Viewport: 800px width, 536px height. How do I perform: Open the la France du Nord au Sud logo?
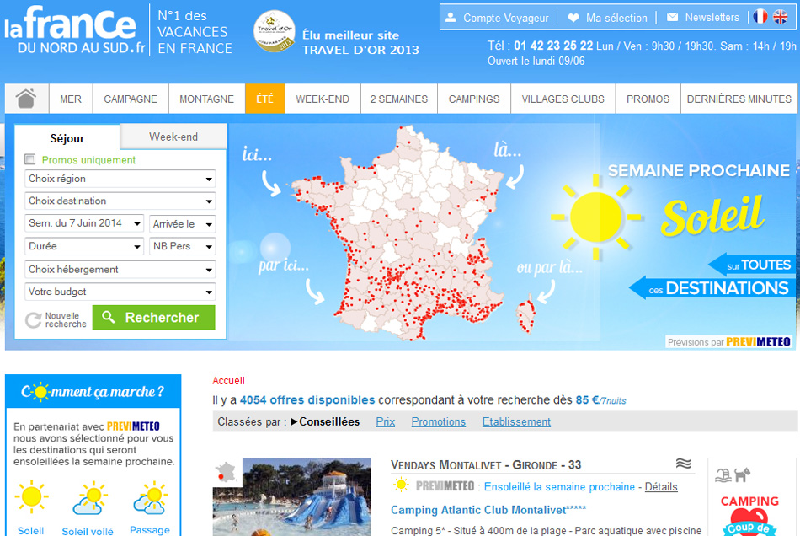coord(75,29)
